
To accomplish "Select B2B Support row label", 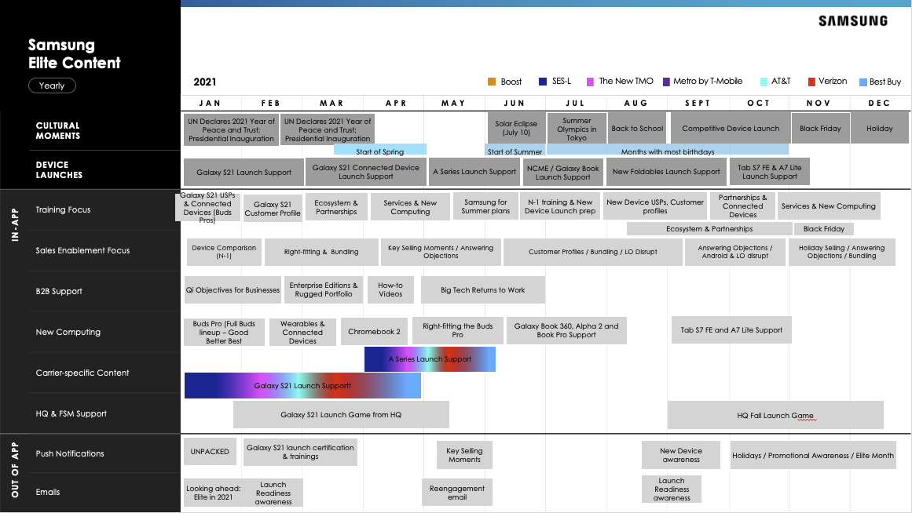I will tap(59, 291).
